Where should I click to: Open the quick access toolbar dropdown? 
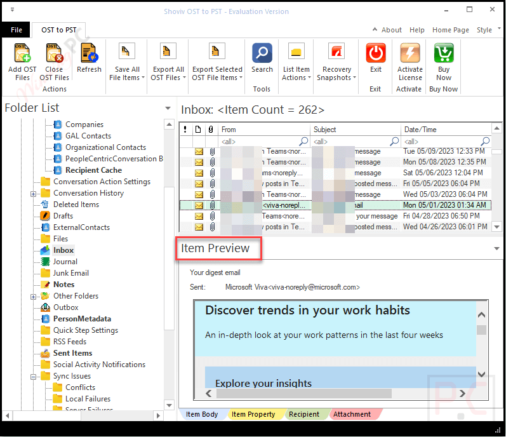tap(12, 10)
